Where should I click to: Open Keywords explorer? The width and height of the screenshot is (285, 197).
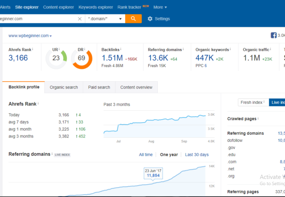tap(96, 7)
